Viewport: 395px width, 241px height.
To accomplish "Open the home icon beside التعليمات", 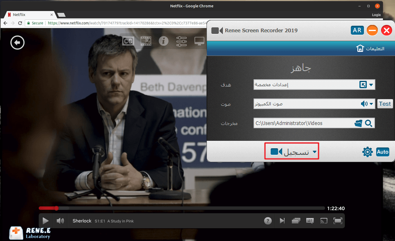I will coord(360,48).
